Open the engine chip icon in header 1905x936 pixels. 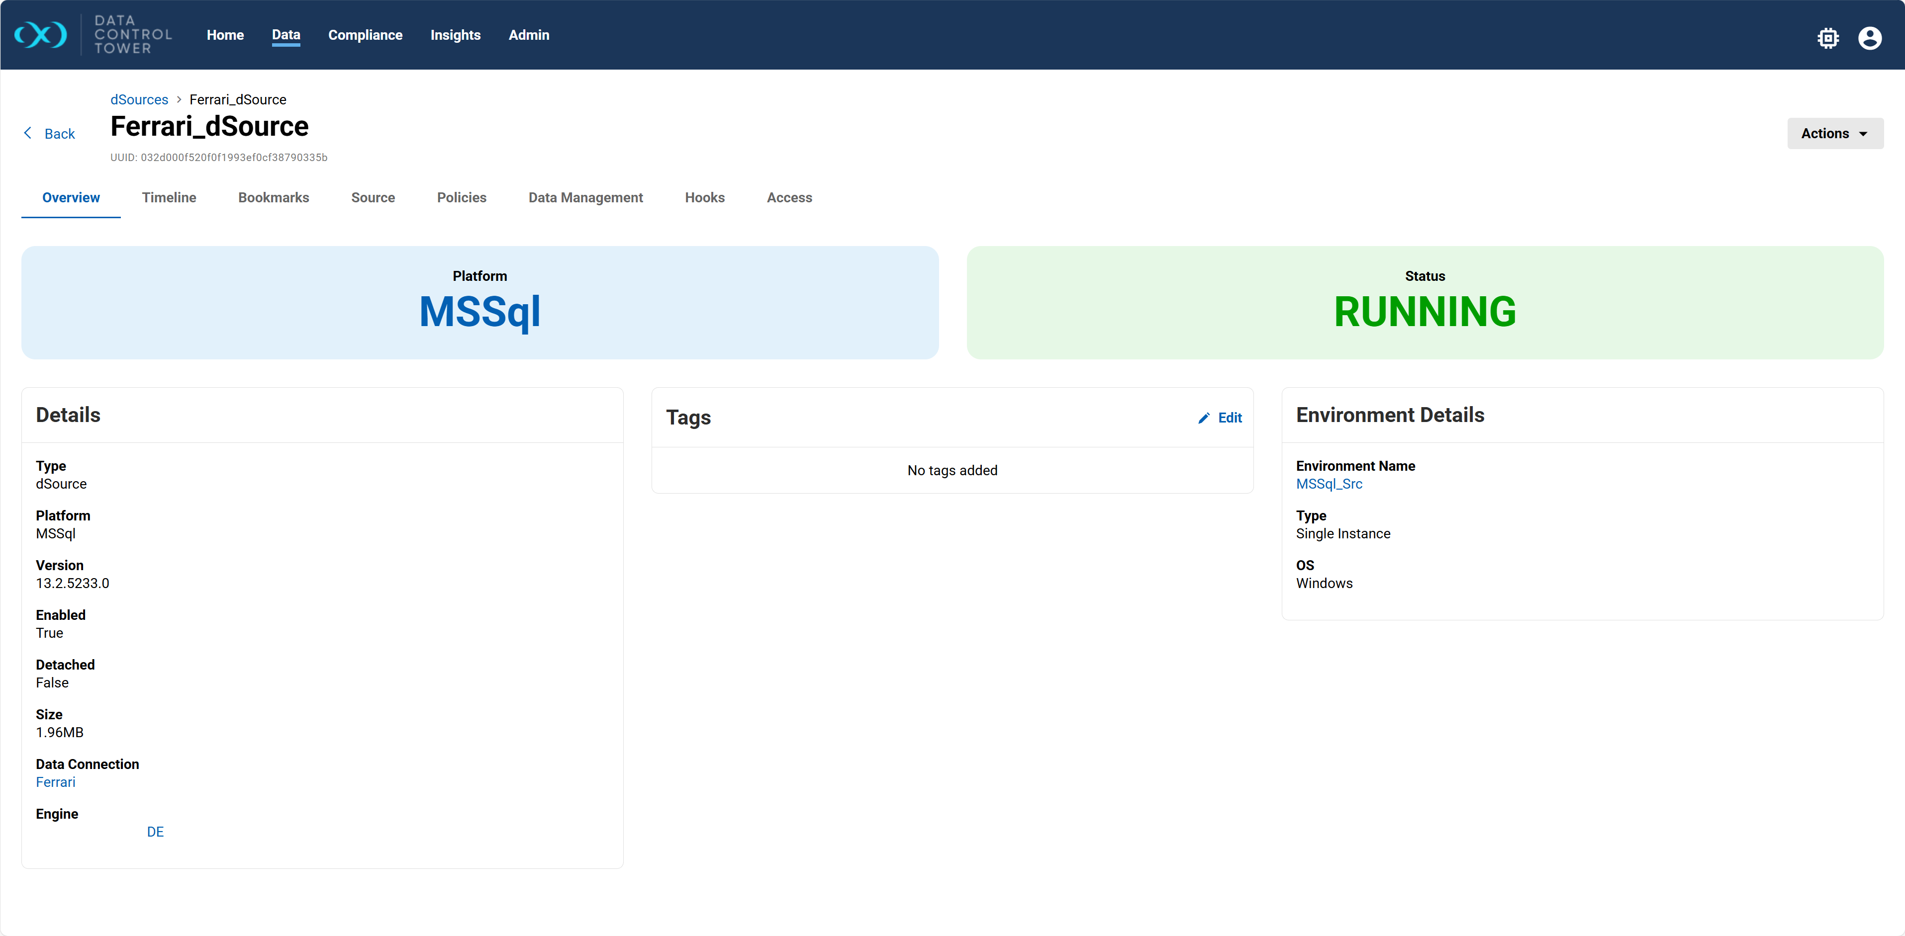coord(1827,38)
